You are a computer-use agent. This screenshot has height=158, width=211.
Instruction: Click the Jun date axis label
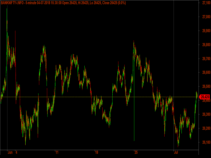(x=10, y=152)
